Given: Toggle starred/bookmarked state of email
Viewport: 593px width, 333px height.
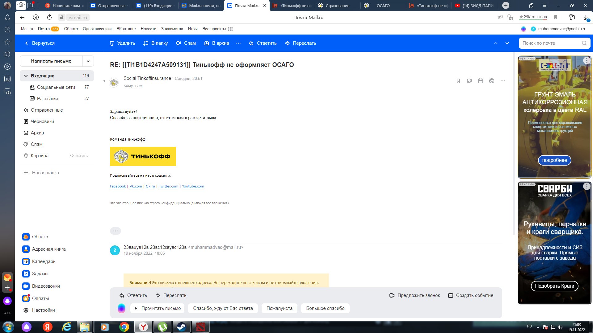Looking at the screenshot, I should pyautogui.click(x=458, y=81).
